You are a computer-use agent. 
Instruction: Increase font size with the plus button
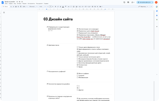click(53, 7)
